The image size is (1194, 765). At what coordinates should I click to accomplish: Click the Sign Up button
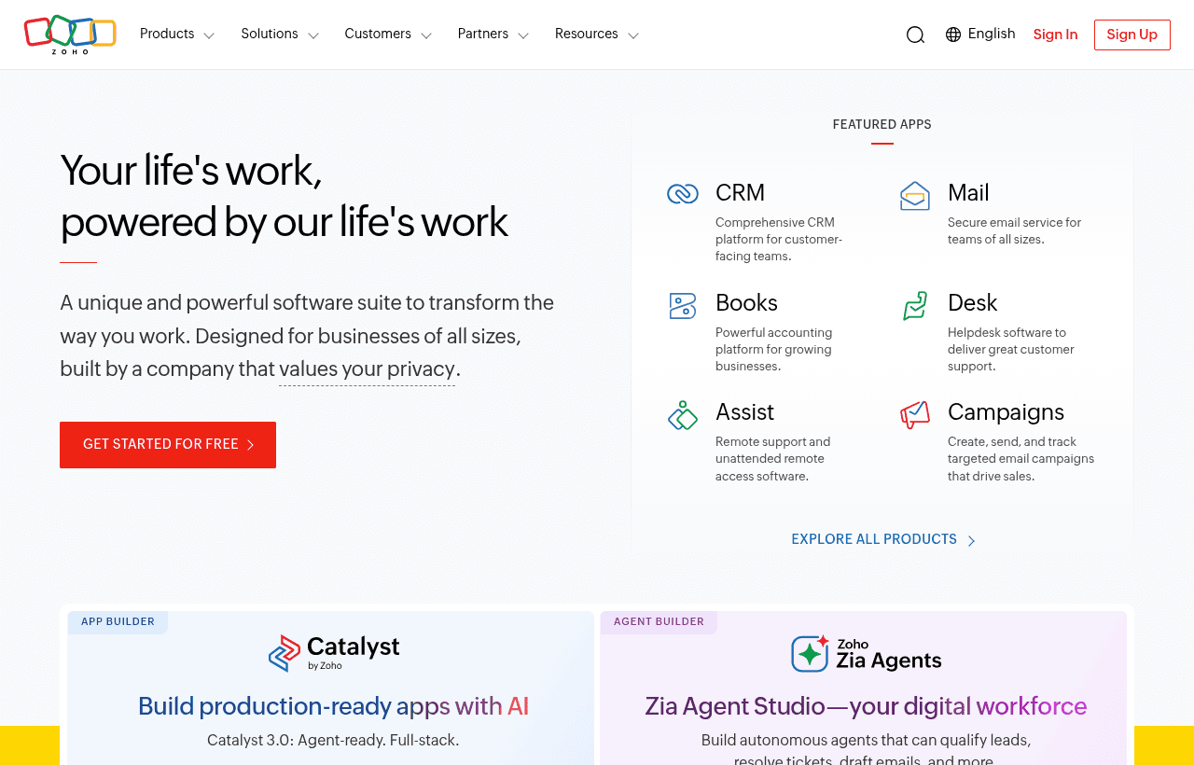pos(1132,35)
